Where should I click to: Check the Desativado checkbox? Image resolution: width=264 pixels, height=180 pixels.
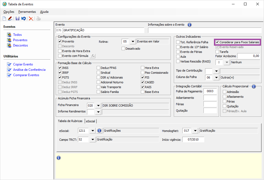click(123, 49)
